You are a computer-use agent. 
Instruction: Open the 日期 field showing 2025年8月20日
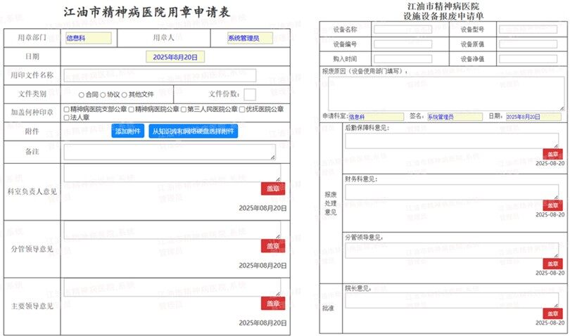[175, 57]
